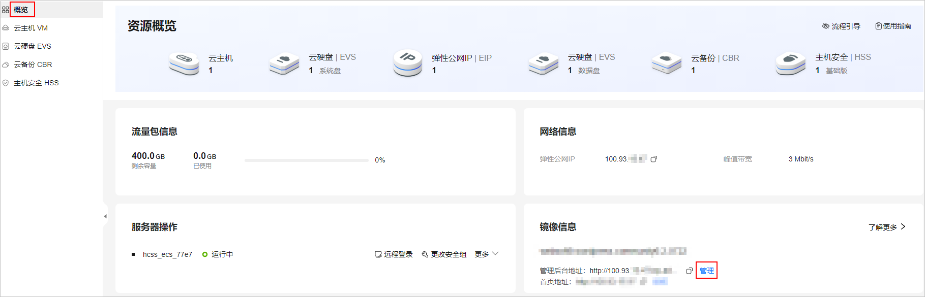Click the disk icon beside 云硬盘 EVS

pos(6,46)
